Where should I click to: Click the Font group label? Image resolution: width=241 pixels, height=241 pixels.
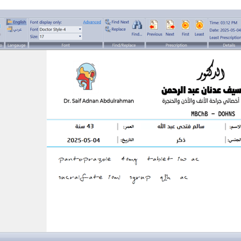click(66, 45)
